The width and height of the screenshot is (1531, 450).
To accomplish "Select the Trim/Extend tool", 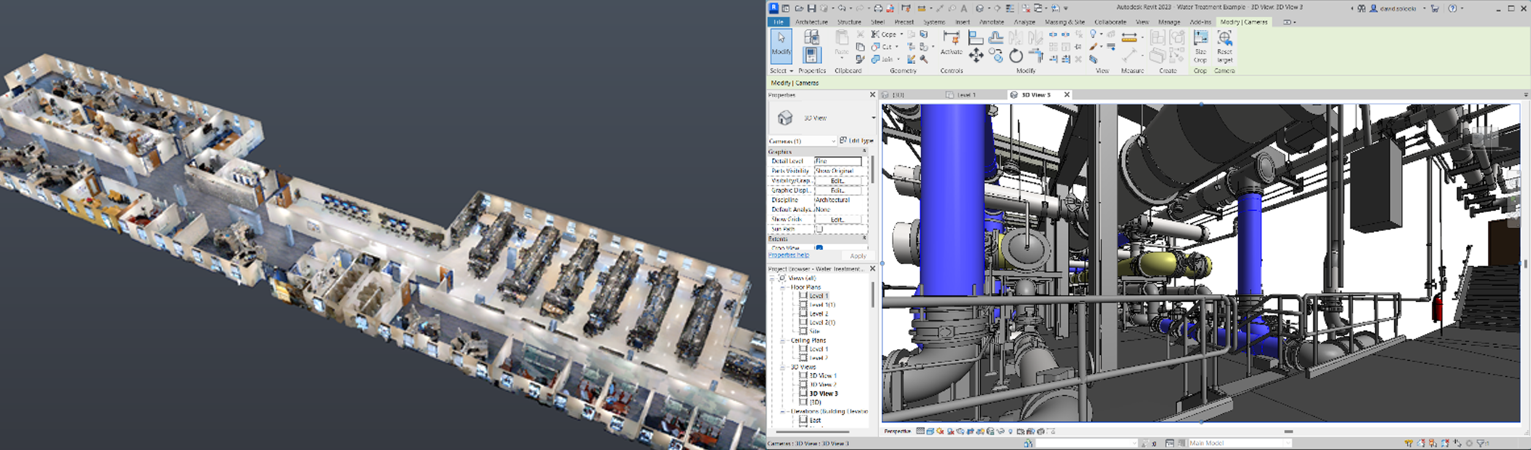I will click(x=1037, y=55).
